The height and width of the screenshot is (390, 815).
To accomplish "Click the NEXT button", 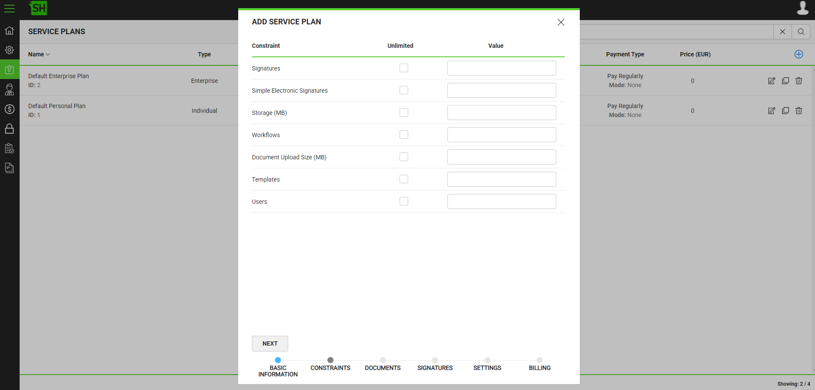I will coord(270,343).
